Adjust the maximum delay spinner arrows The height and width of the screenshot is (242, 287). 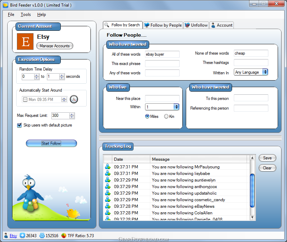click(x=62, y=76)
